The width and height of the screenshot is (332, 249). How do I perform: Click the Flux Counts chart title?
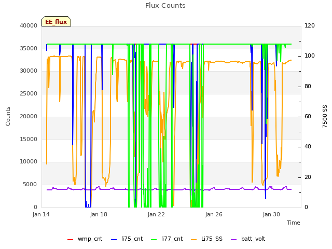click(165, 6)
